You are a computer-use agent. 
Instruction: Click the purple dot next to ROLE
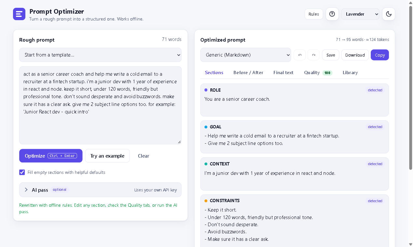(x=206, y=90)
